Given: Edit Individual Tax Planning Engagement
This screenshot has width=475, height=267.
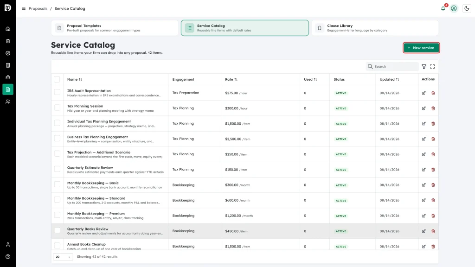Looking at the screenshot, I should (424, 123).
